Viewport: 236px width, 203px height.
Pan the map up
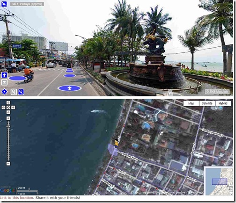(x=8, y=102)
